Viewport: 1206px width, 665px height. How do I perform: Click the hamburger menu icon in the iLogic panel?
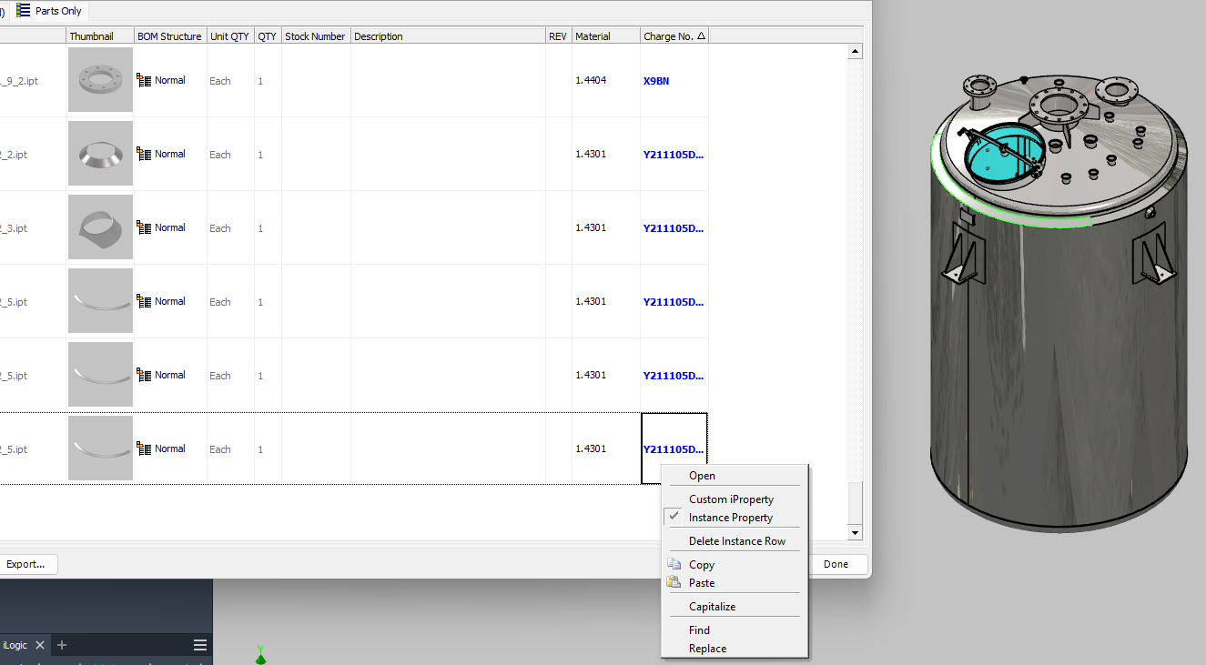pyautogui.click(x=199, y=644)
